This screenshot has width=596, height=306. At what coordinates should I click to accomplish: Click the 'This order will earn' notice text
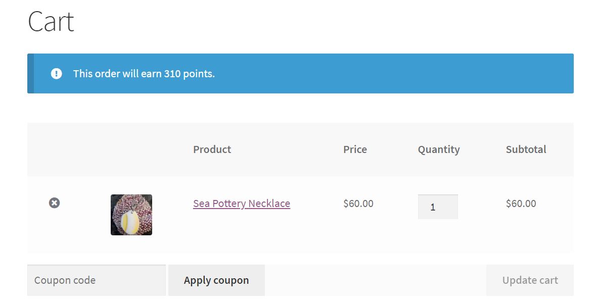point(117,74)
